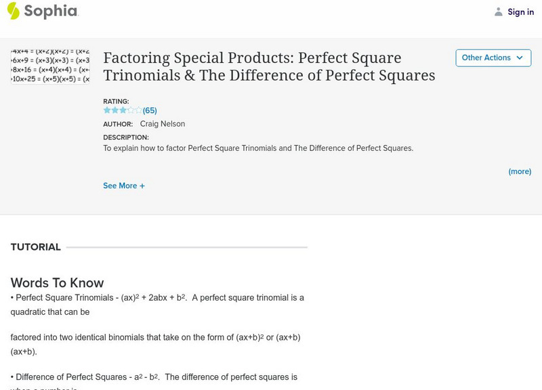The width and height of the screenshot is (542, 390).
Task: Click the chevron arrow in Other Actions
Action: (520, 58)
